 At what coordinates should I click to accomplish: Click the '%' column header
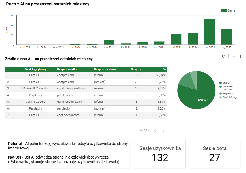point(164,69)
